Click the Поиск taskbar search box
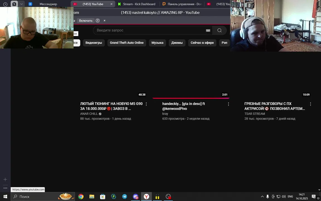This screenshot has width=321, height=201. [x=43, y=197]
